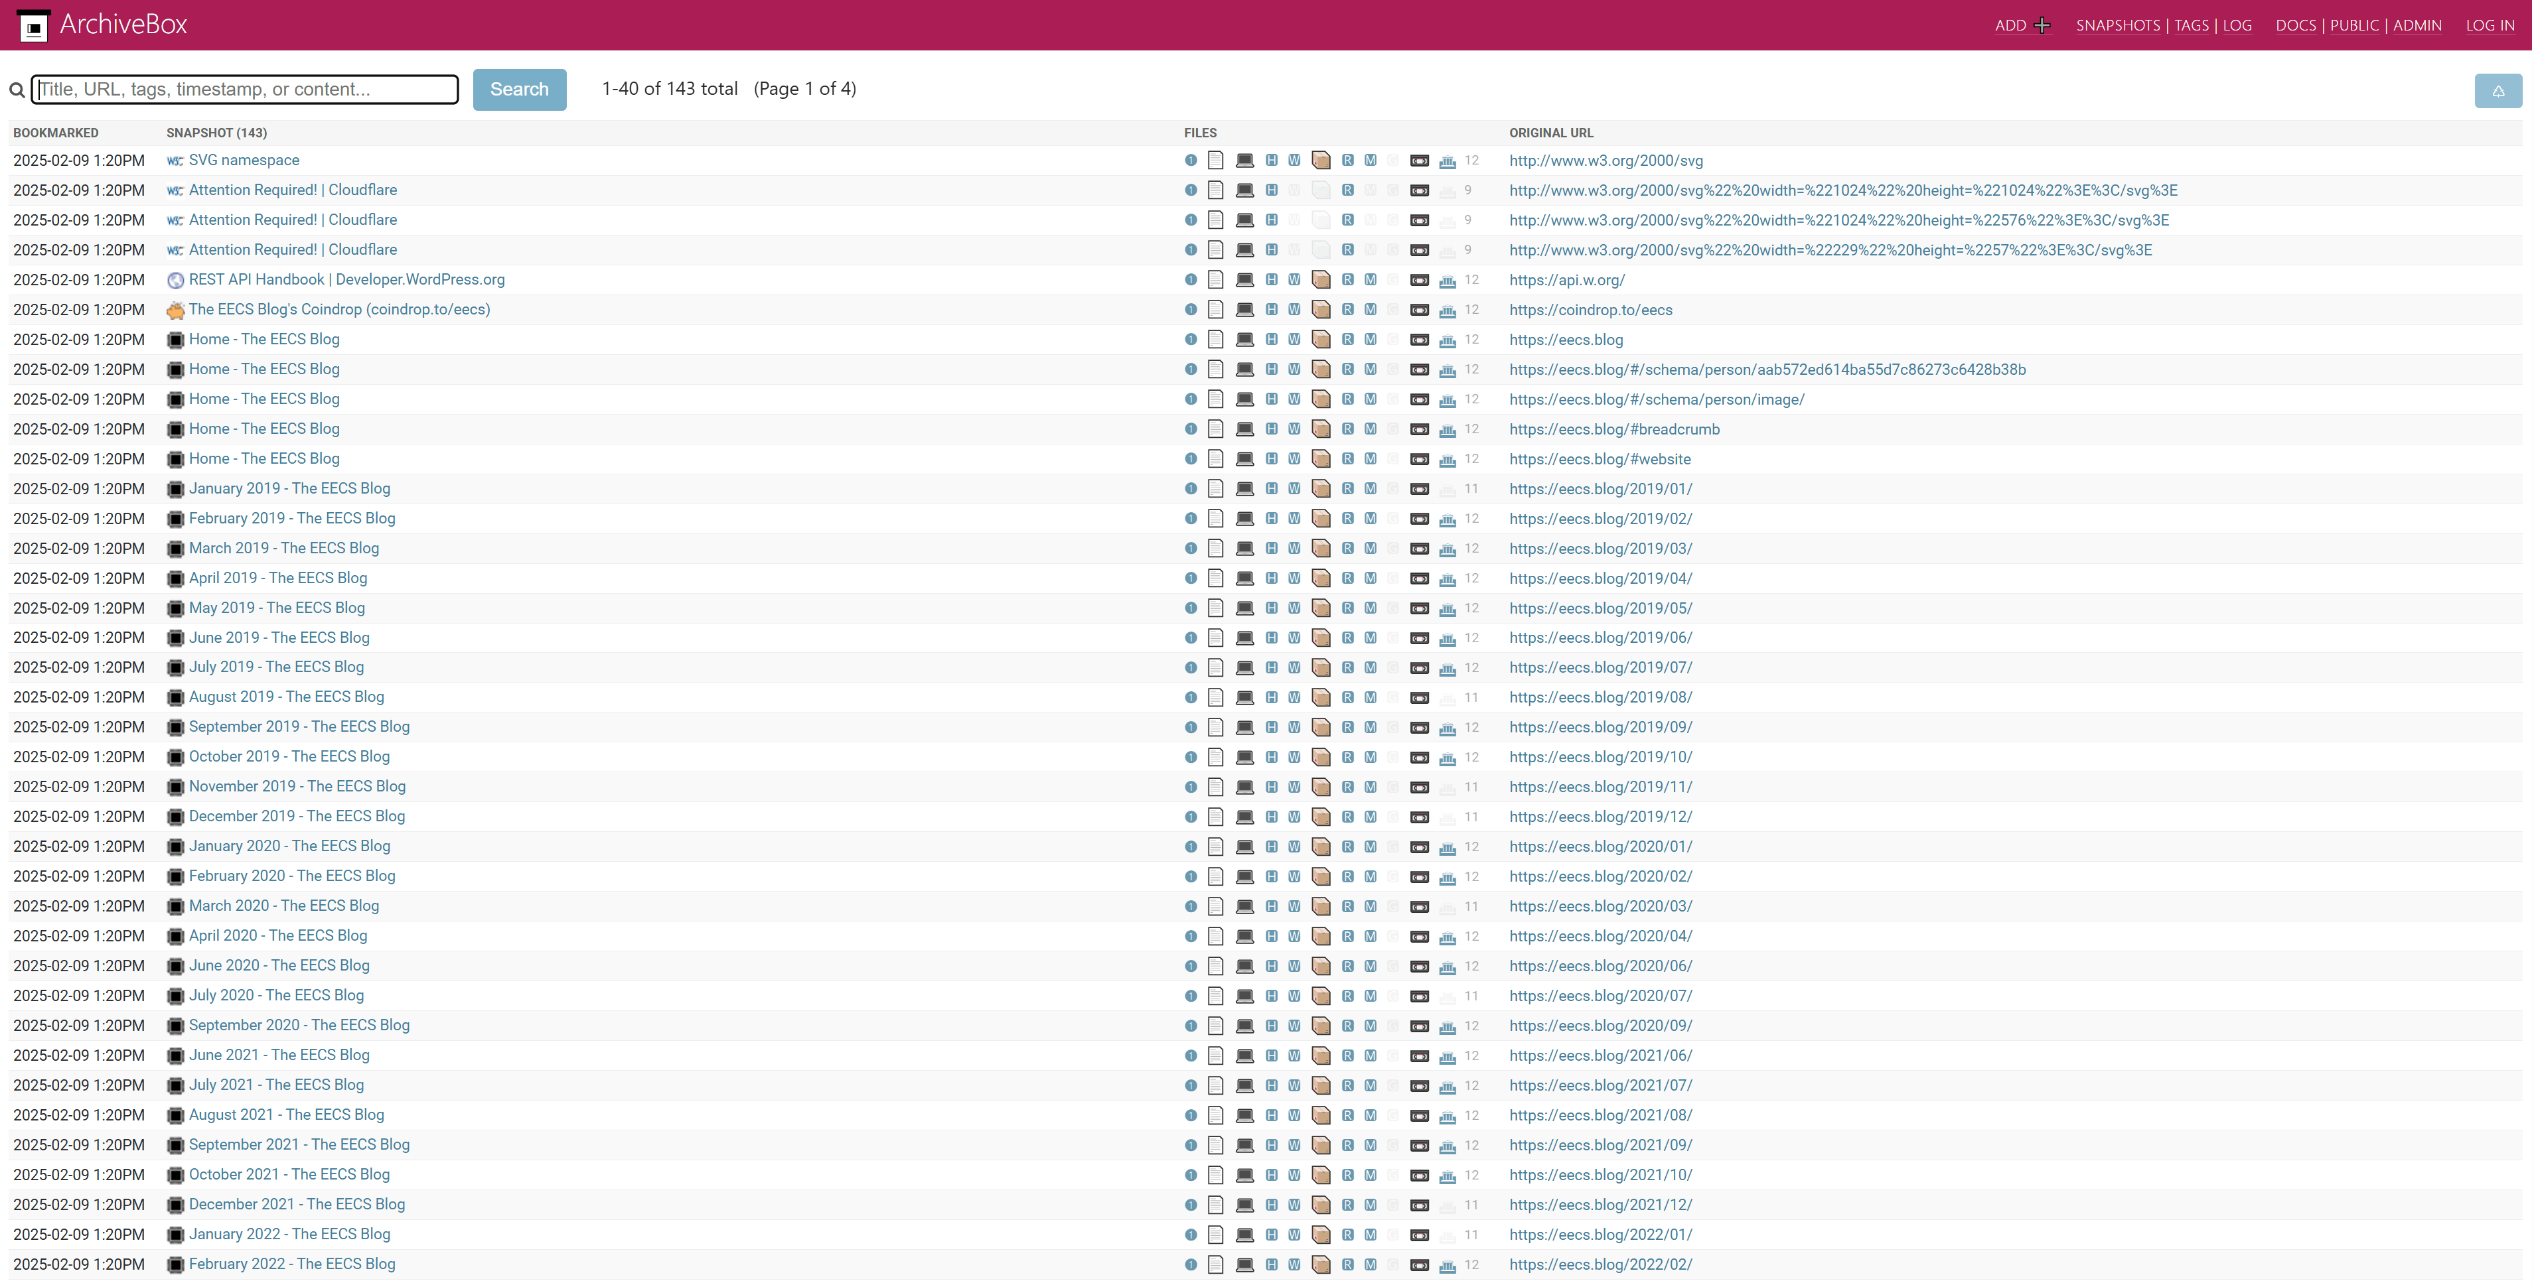Open SingleFile icon for SVG namespace snapshot
The image size is (2534, 1283).
[1190, 161]
